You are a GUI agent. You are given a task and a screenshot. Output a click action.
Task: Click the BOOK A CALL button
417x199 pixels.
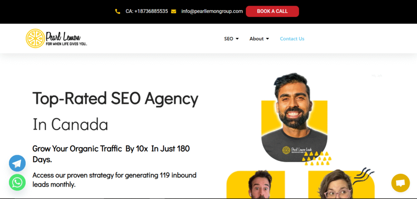coord(272,11)
